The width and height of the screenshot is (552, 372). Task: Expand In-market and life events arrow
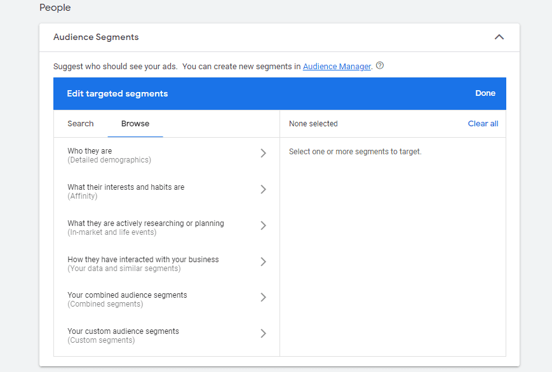[x=263, y=226]
